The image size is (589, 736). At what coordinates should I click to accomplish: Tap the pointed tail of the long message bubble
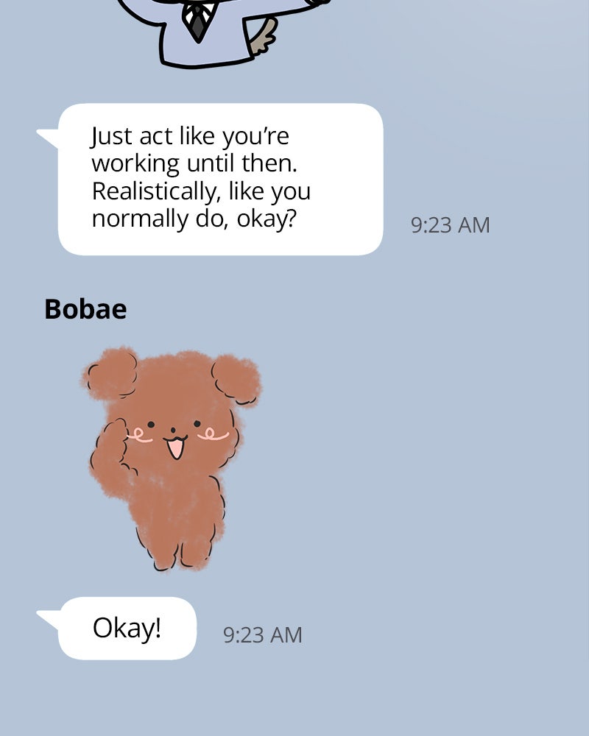coord(48,138)
